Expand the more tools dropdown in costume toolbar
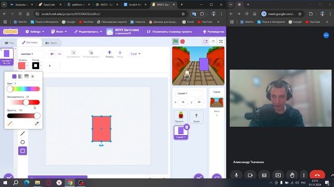Image resolution: width=334 pixels, height=187 pixels. click(x=135, y=54)
